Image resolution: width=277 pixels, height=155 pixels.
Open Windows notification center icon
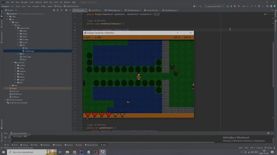272,152
